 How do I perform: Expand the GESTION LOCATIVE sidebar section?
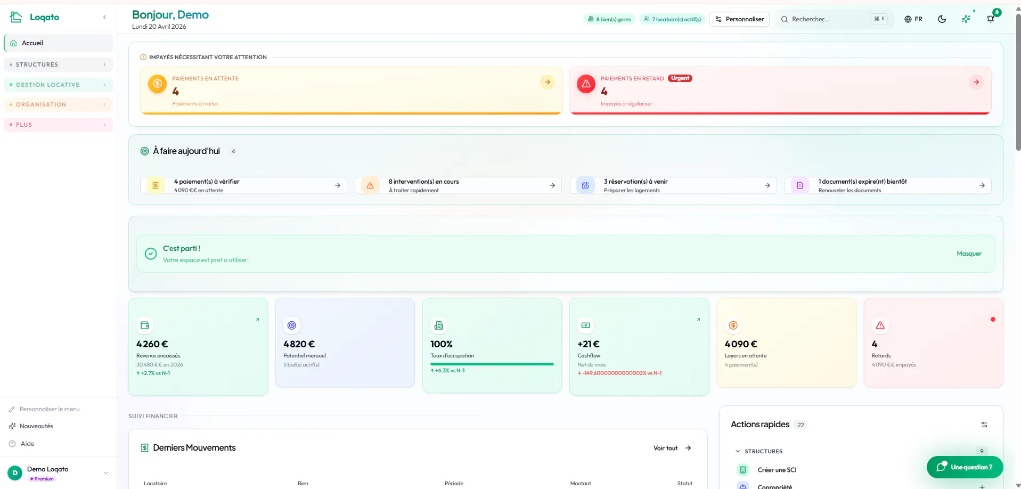(58, 85)
